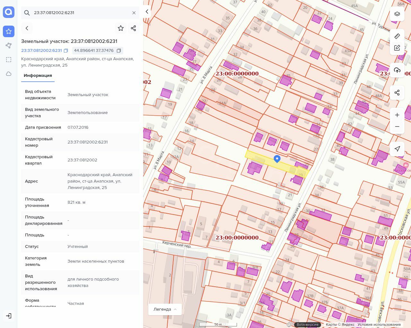411x328 pixels.
Task: Zoom in on the map
Action: click(x=397, y=115)
